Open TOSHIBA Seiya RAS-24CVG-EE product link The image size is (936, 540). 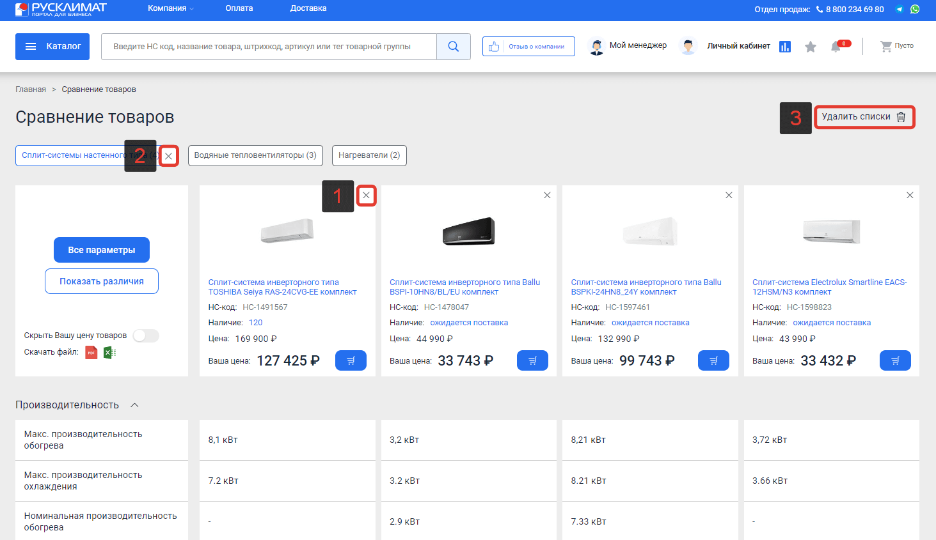(x=282, y=287)
